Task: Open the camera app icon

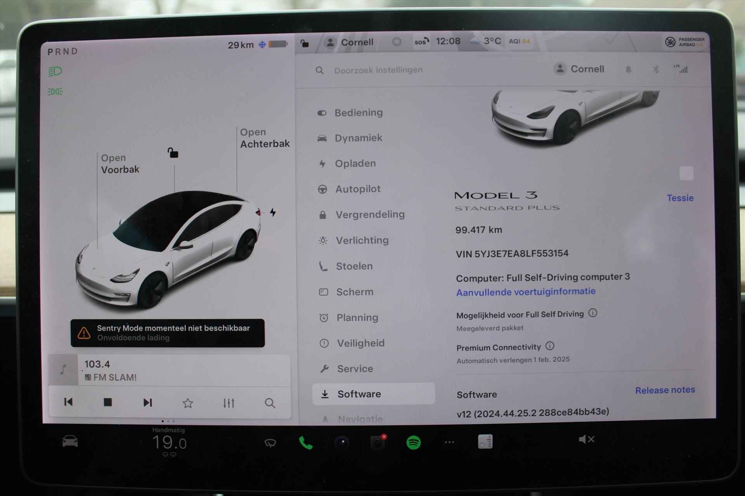Action: (x=342, y=443)
